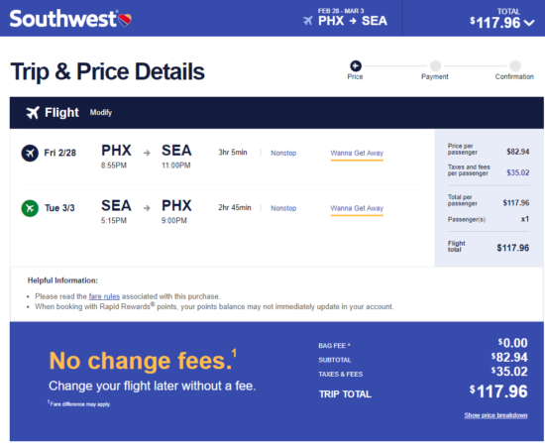Click the Modify flight link
The width and height of the screenshot is (545, 443).
(x=101, y=113)
